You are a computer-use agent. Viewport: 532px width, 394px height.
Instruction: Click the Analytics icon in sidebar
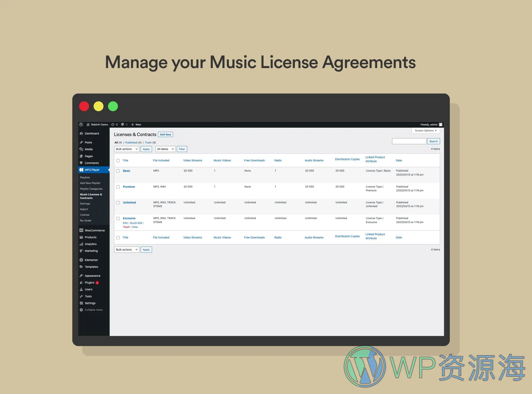(81, 244)
